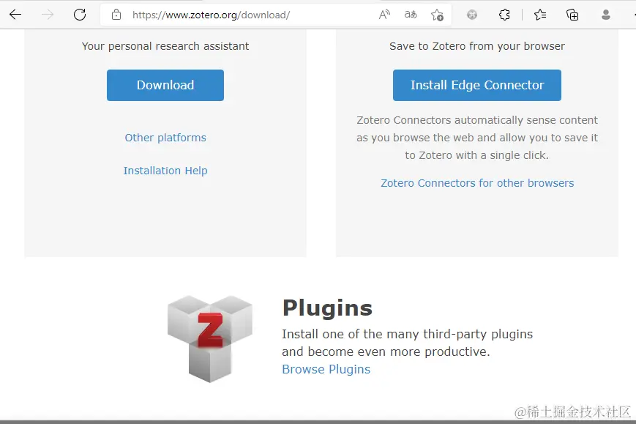636x424 pixels.
Task: Open the Collections icon
Action: tap(572, 15)
